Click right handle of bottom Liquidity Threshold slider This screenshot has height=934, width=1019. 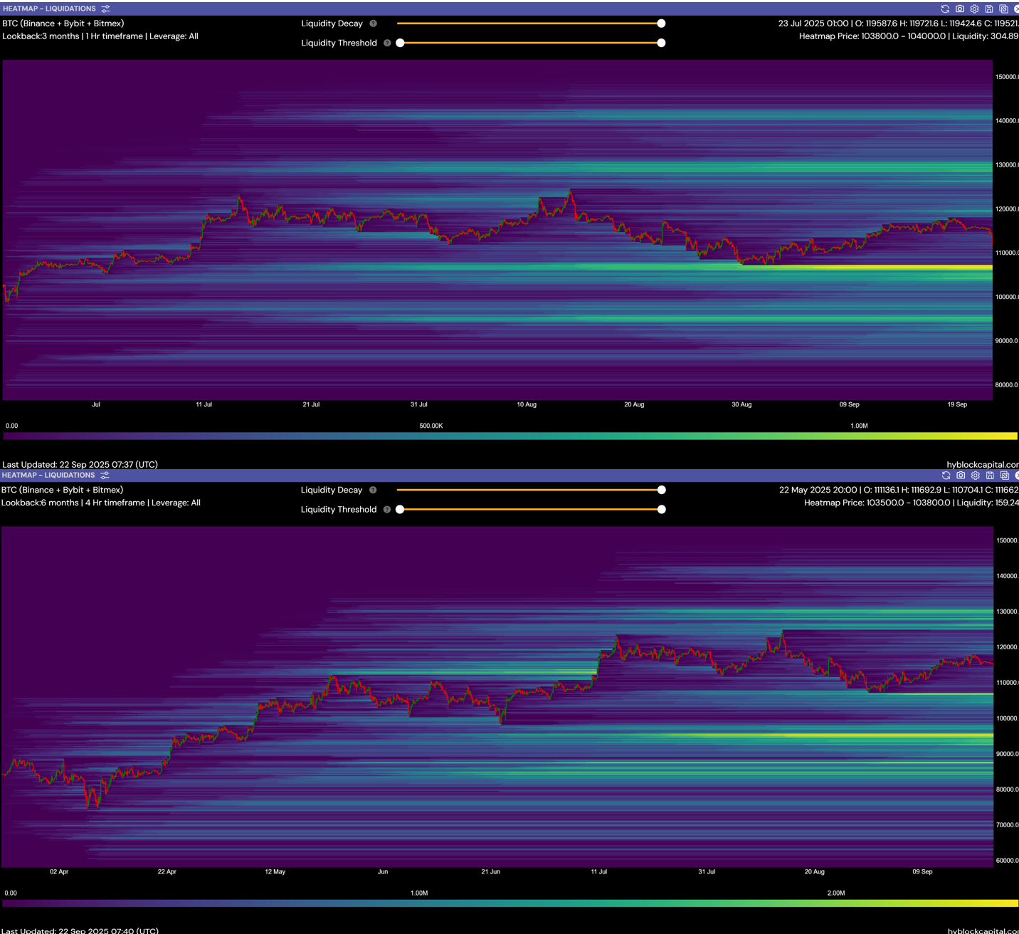(661, 510)
